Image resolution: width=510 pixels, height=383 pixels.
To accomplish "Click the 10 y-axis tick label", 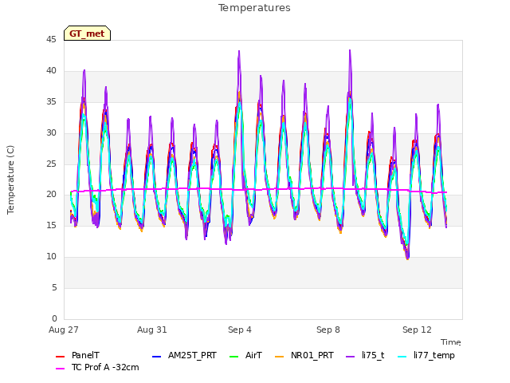I will tap(51, 257).
